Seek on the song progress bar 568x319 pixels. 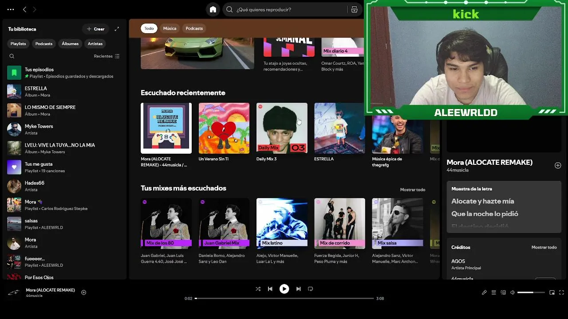(284, 299)
